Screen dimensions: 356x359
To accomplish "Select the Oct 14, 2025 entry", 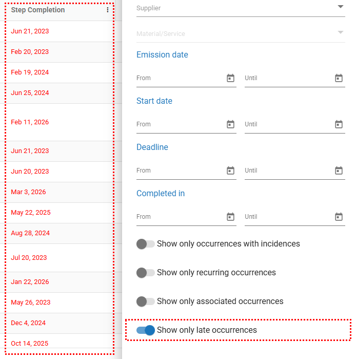I will (x=29, y=344).
